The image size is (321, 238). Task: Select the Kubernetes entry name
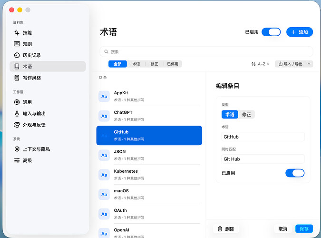(126, 171)
